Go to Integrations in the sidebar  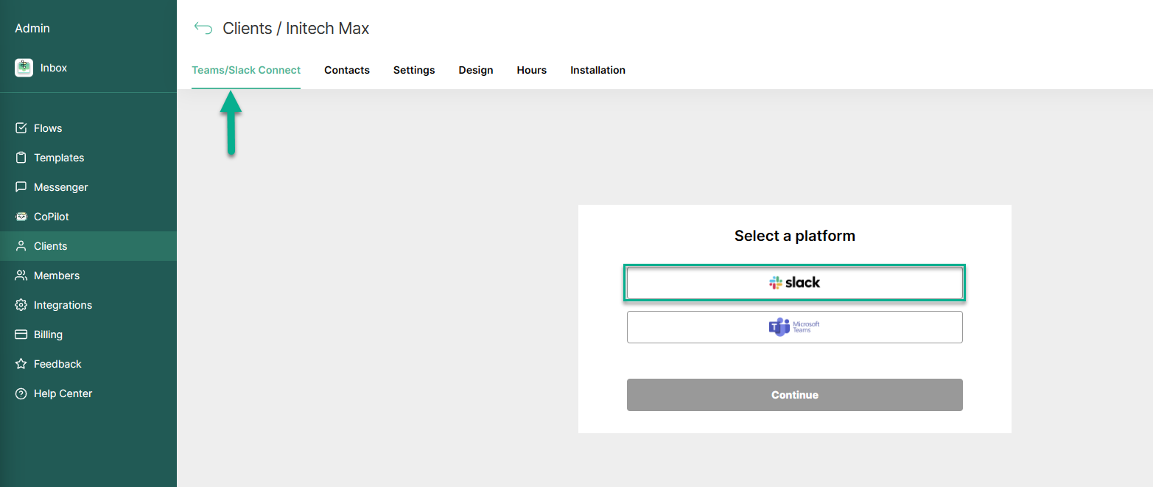tap(88, 305)
